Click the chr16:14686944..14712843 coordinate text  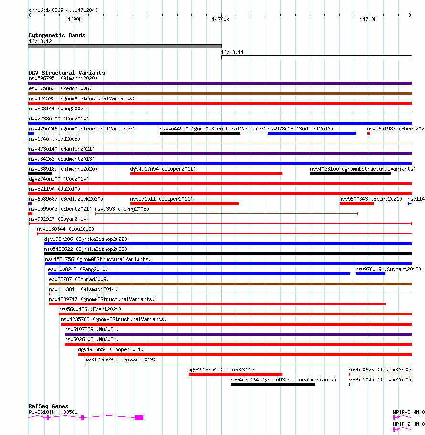click(63, 10)
